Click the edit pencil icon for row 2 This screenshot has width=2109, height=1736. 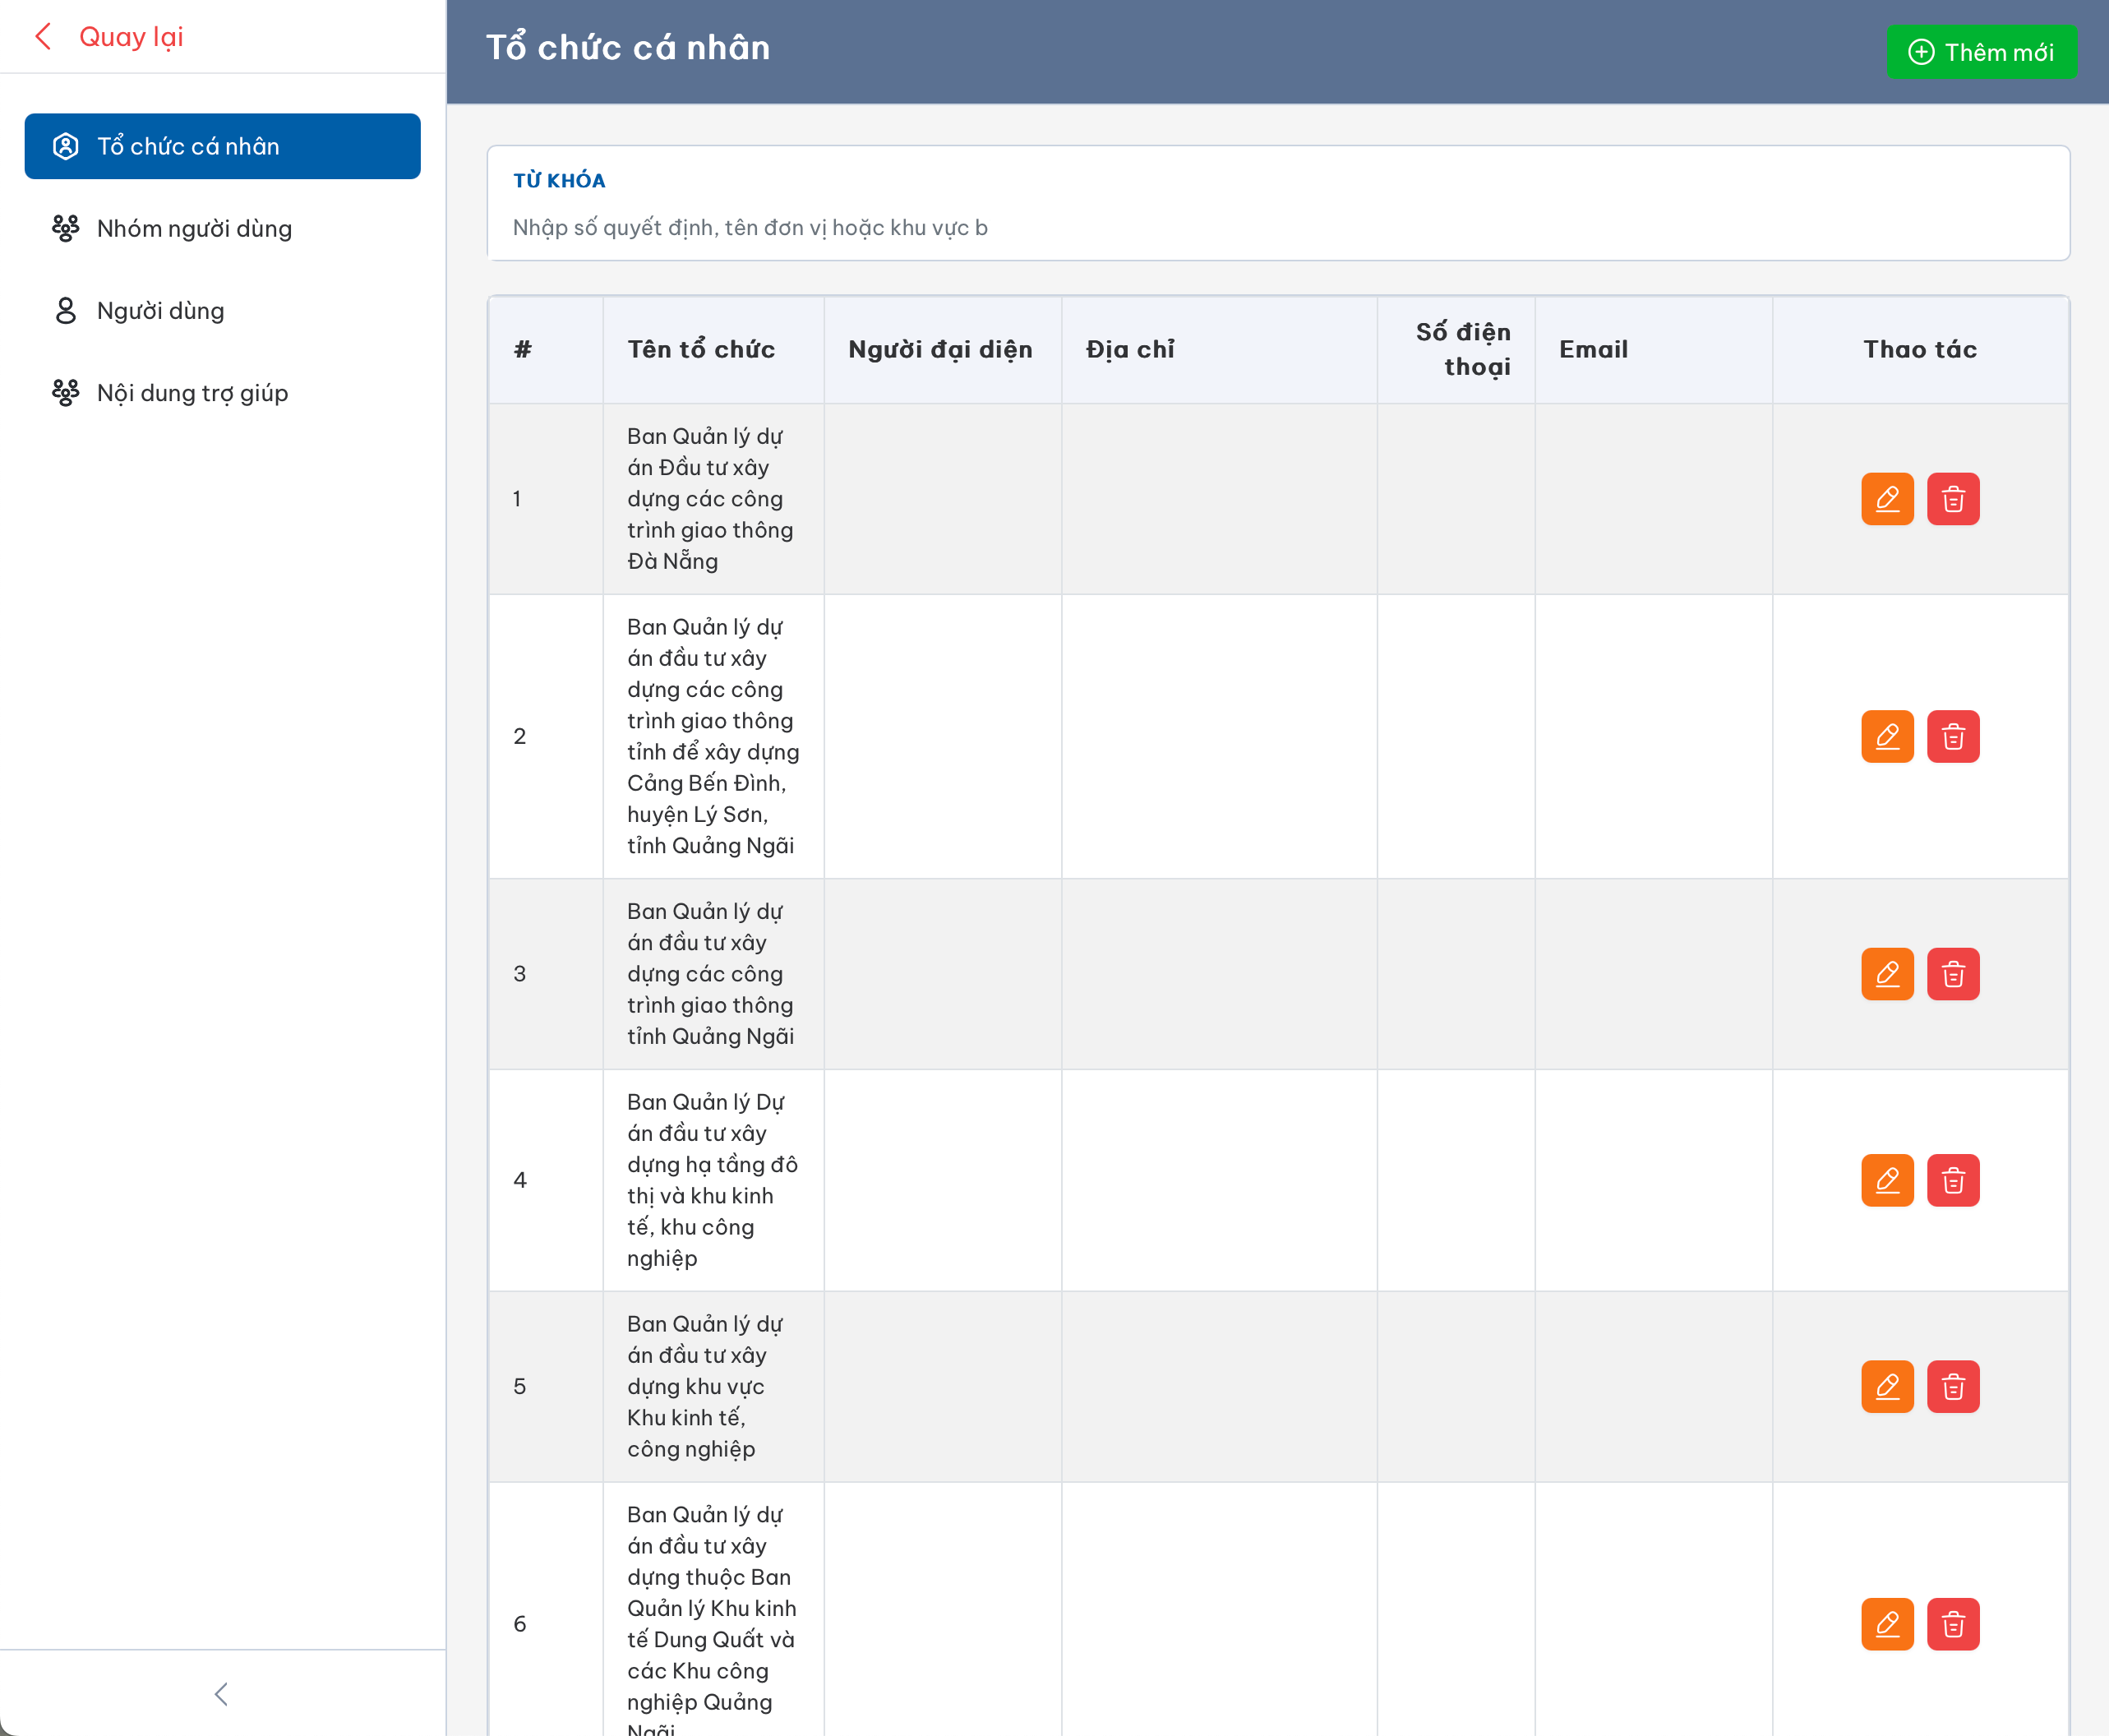point(1886,736)
